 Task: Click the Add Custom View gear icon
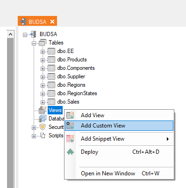[x=70, y=126]
